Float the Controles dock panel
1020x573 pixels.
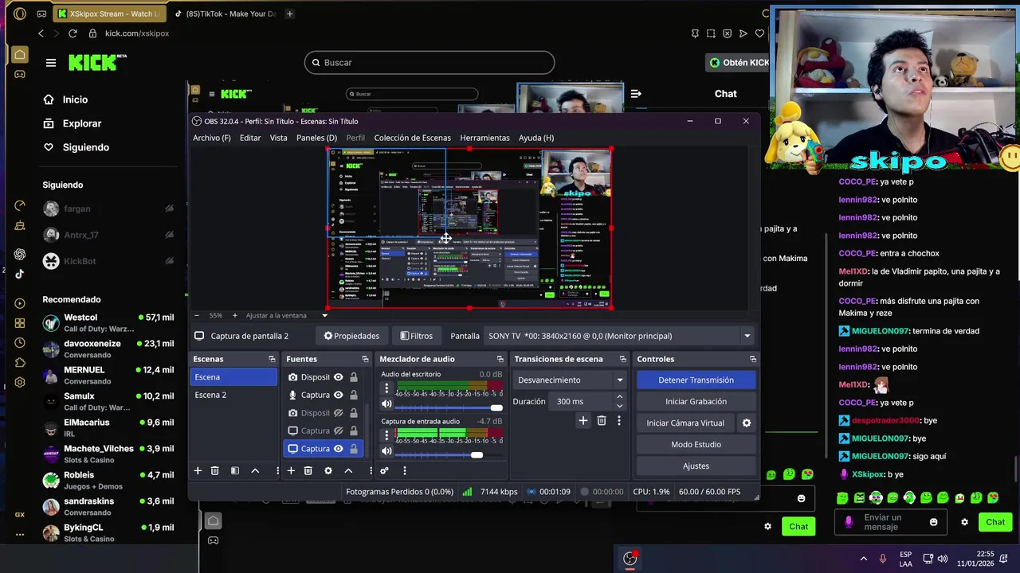pos(752,359)
